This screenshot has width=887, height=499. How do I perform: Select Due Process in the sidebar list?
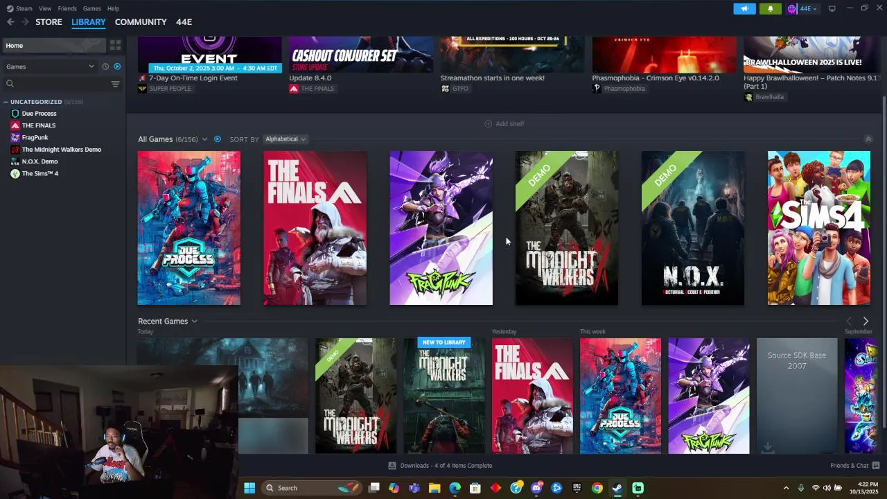click(39, 114)
